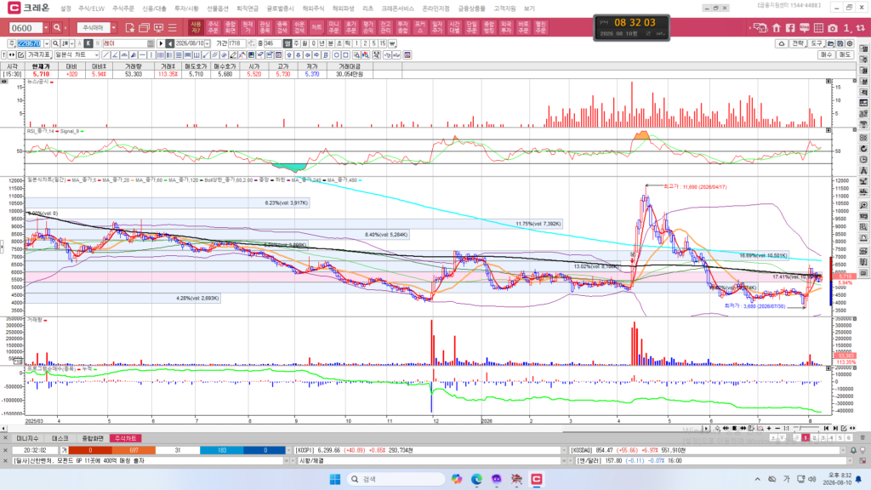This screenshot has height=490, width=871.
Task: Click the Facebook icon in the toolbar
Action: tap(790, 28)
